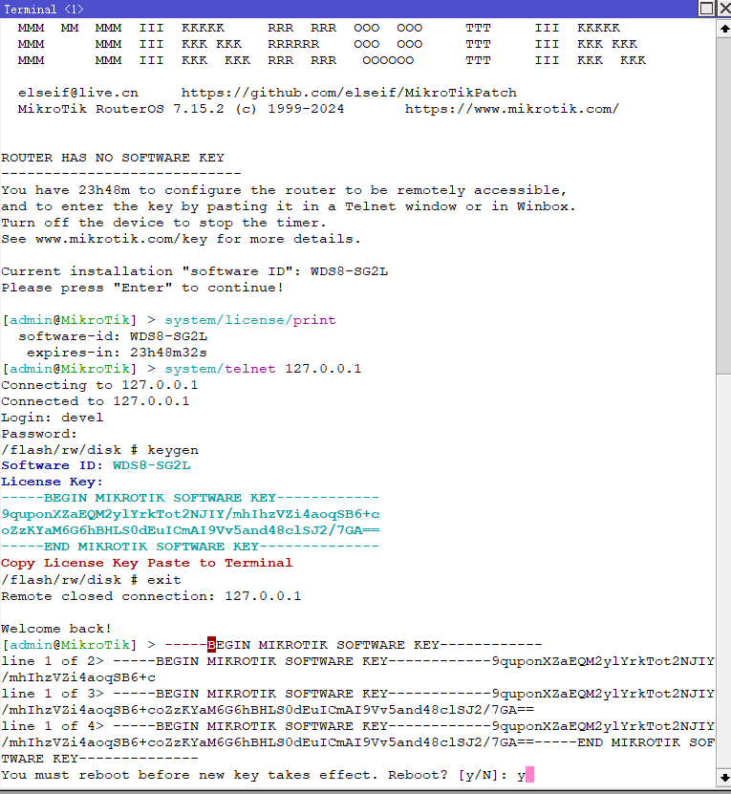The height and width of the screenshot is (794, 731).
Task: Click the first cyan license key line
Action: point(190,515)
